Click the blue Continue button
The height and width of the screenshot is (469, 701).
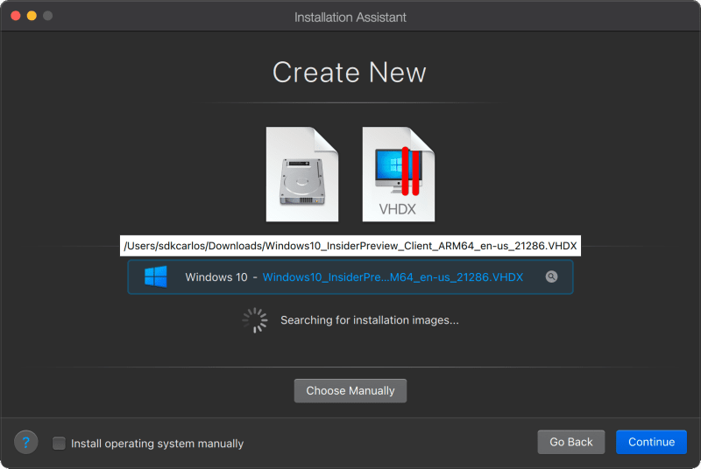point(651,442)
